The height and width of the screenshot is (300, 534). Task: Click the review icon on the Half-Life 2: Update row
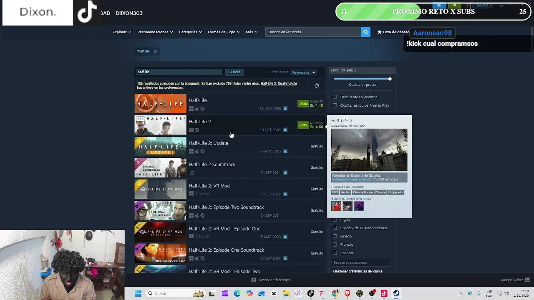pyautogui.click(x=285, y=151)
